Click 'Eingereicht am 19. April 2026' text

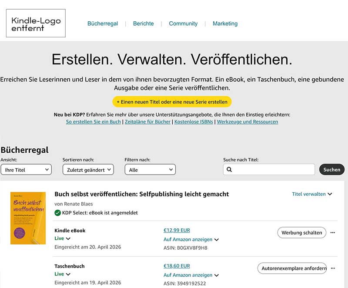click(x=88, y=283)
